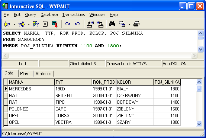Image resolution: width=206 pixels, height=138 pixels.
Task: Open the Windows list dropdown arrow
Action: (x=129, y=24)
